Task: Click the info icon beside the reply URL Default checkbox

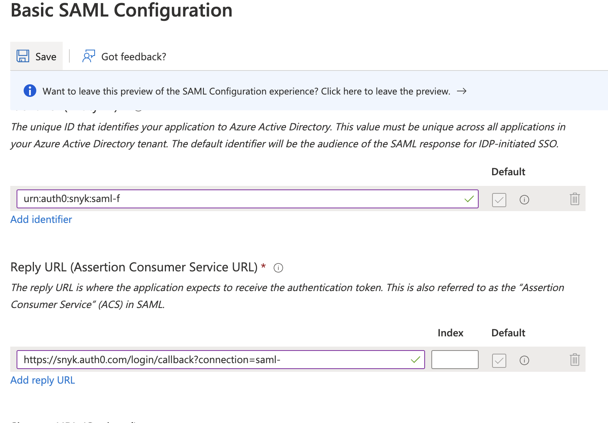Action: click(x=524, y=360)
